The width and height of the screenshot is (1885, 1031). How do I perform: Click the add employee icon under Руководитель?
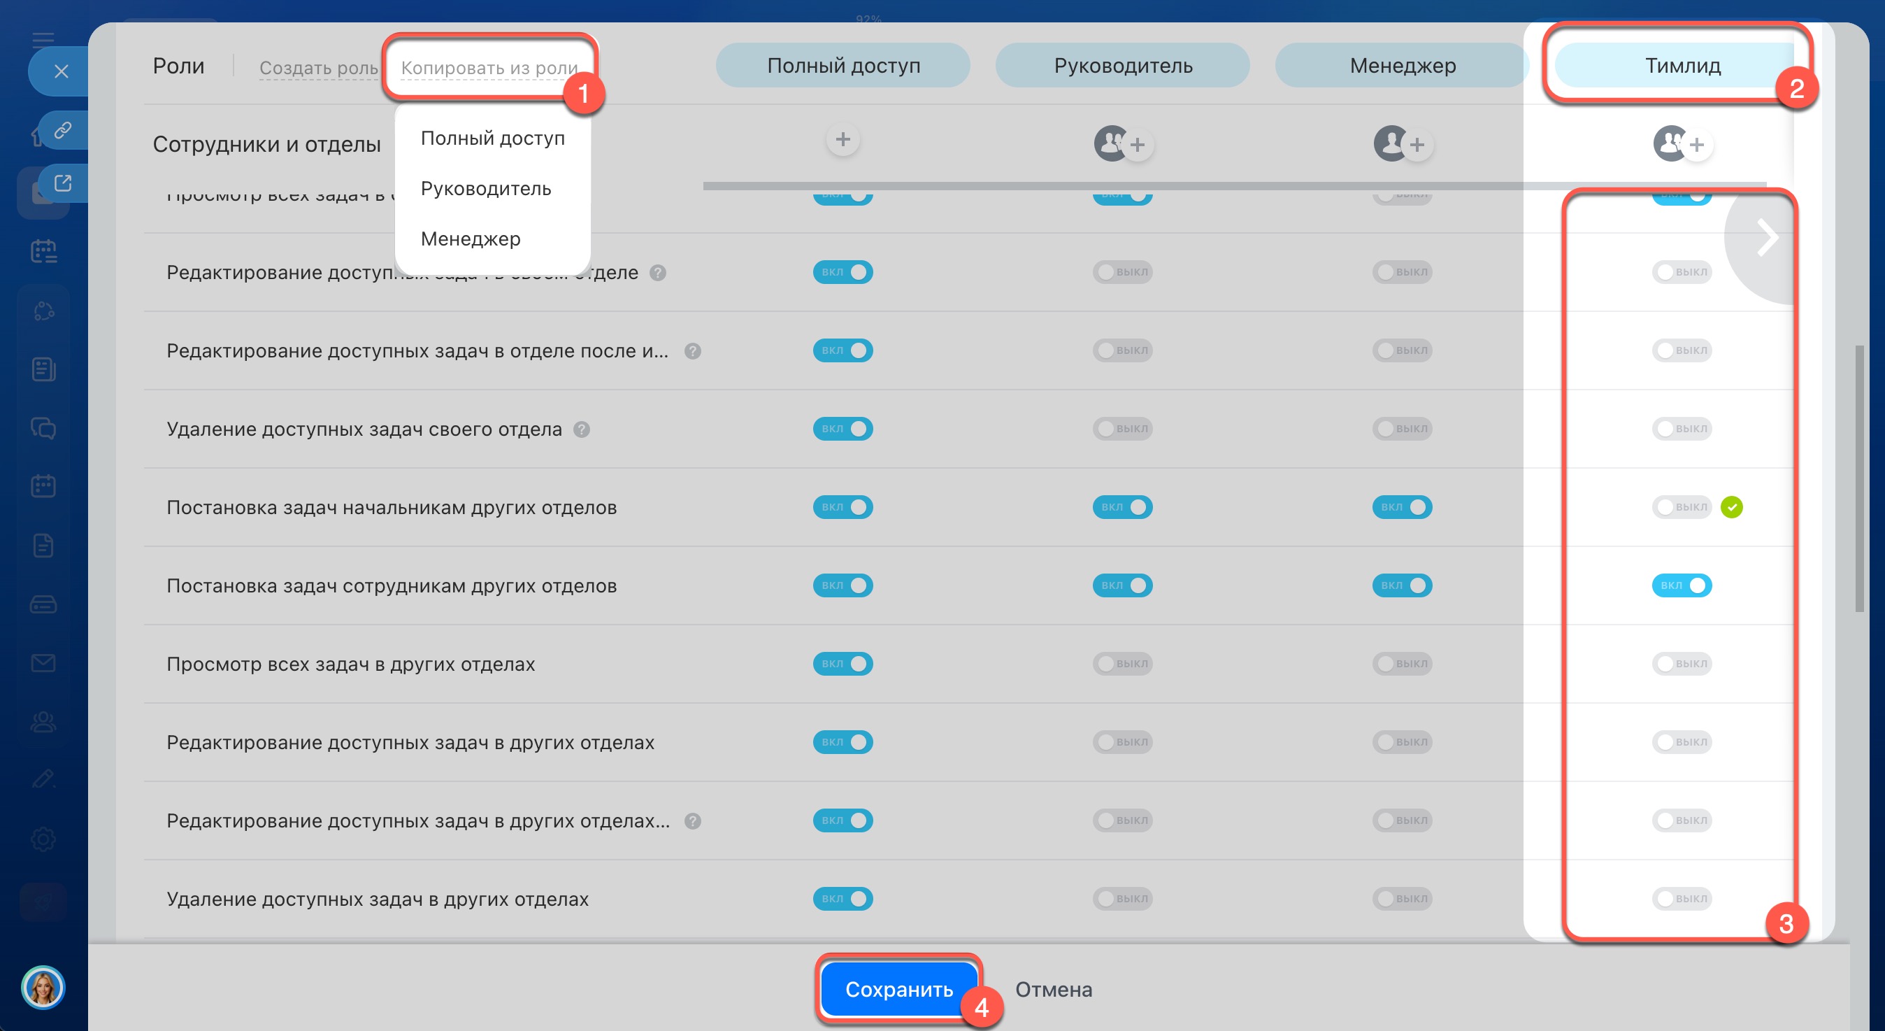coord(1136,145)
